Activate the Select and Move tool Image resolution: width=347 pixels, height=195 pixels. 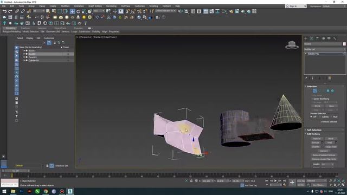pyautogui.click(x=72, y=11)
